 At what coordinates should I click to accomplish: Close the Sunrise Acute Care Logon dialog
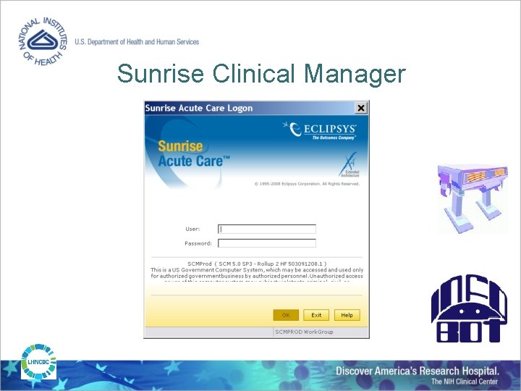pos(361,108)
